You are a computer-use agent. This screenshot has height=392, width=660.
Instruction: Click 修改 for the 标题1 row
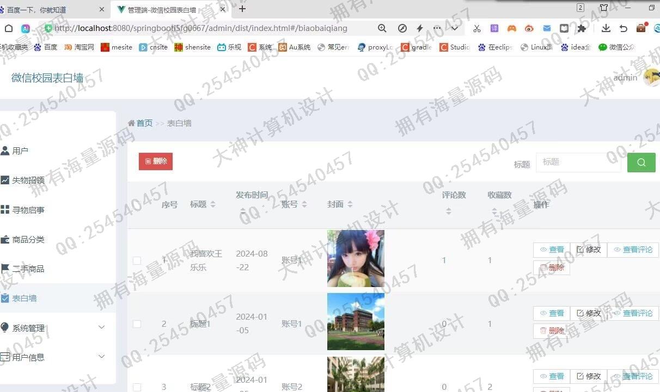click(x=589, y=313)
